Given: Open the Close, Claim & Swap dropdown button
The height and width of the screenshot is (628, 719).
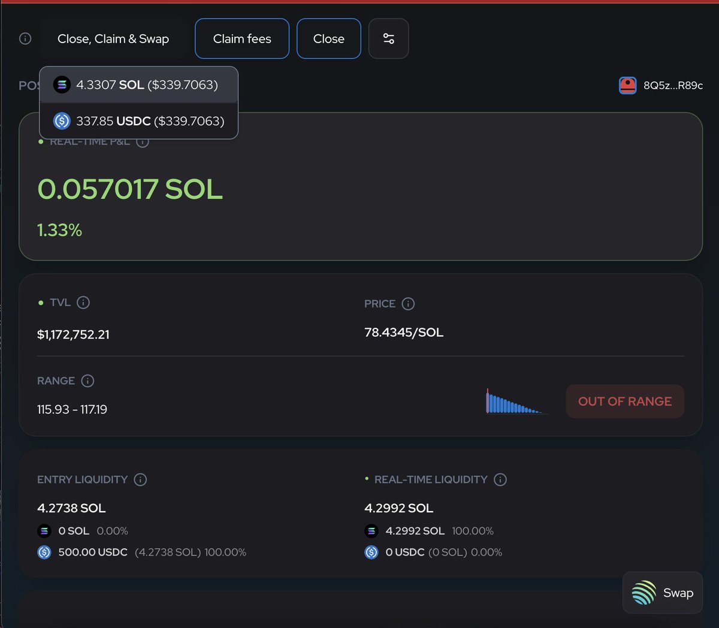Looking at the screenshot, I should pos(113,38).
